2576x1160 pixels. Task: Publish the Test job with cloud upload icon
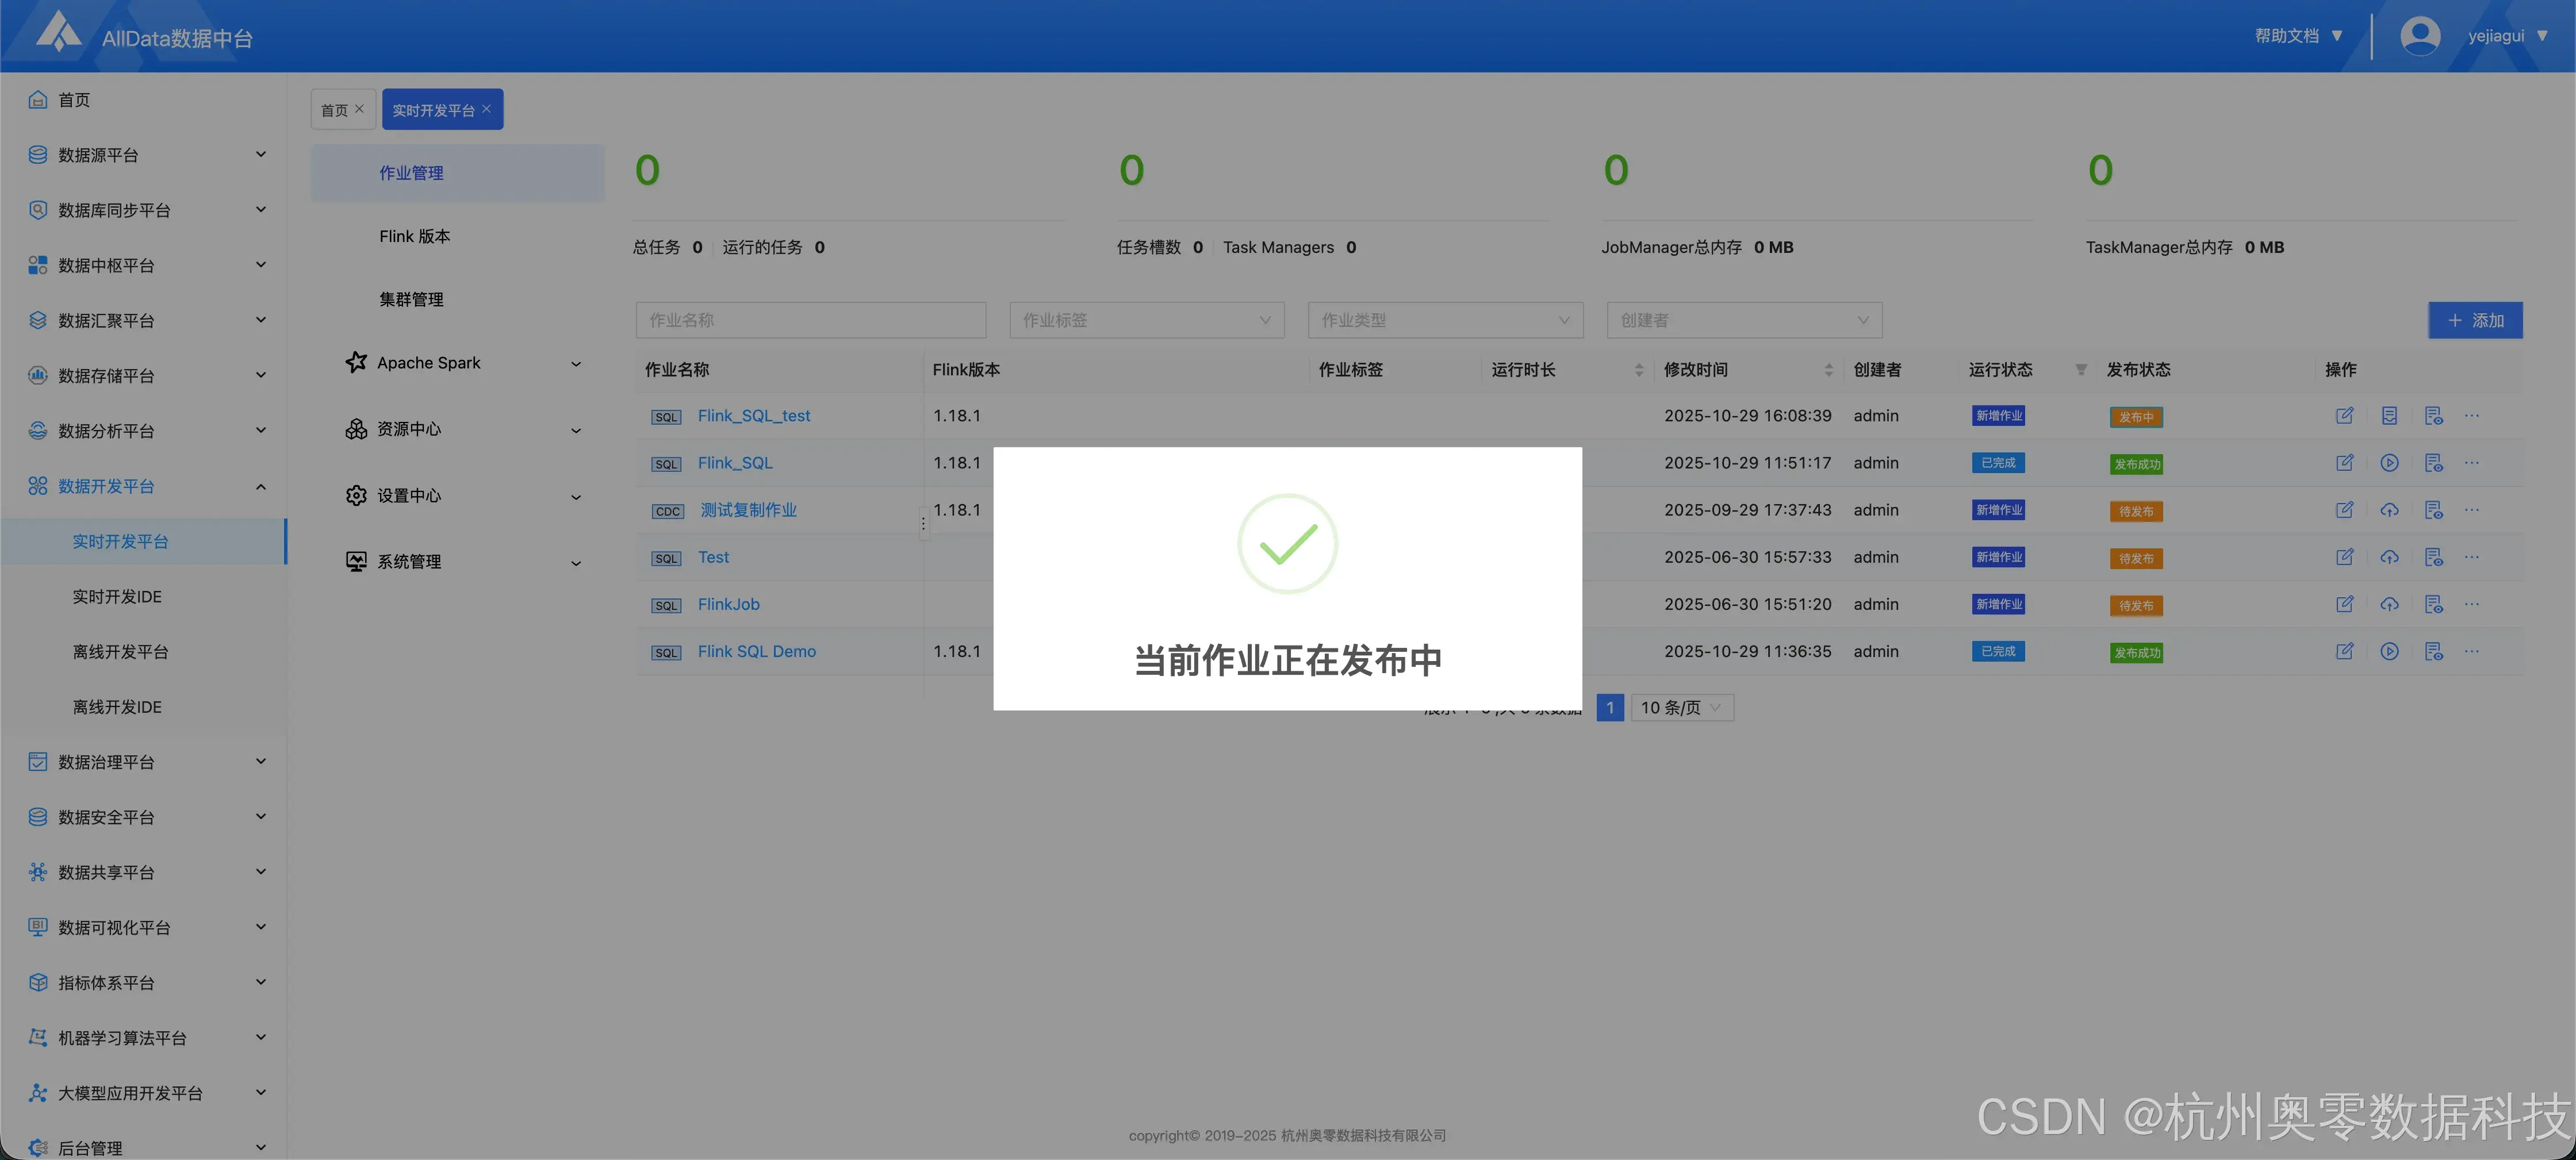(x=2390, y=557)
